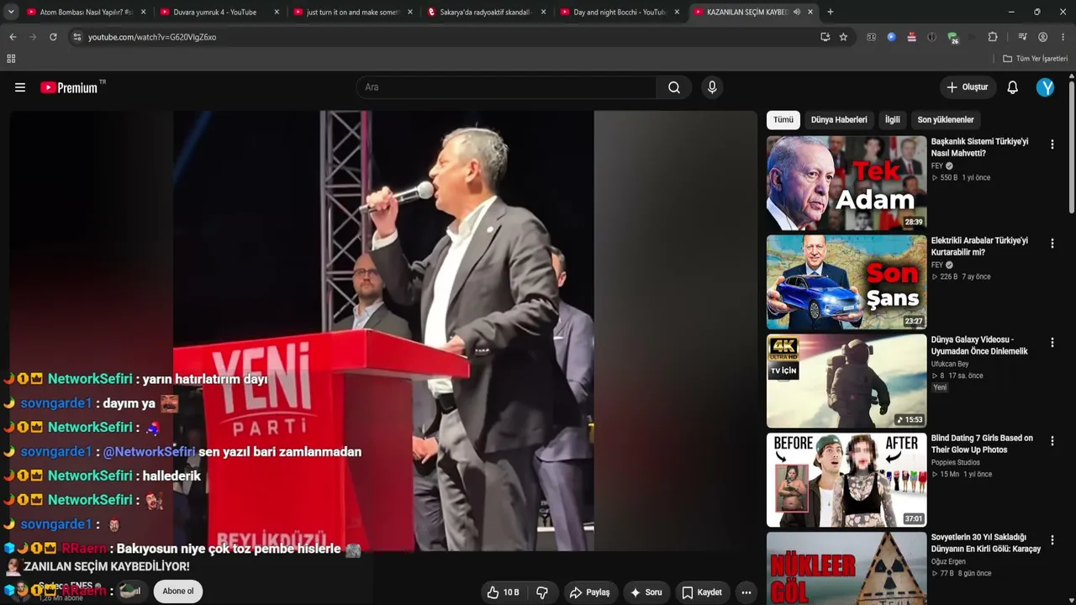View site information in the address bar

[76, 37]
